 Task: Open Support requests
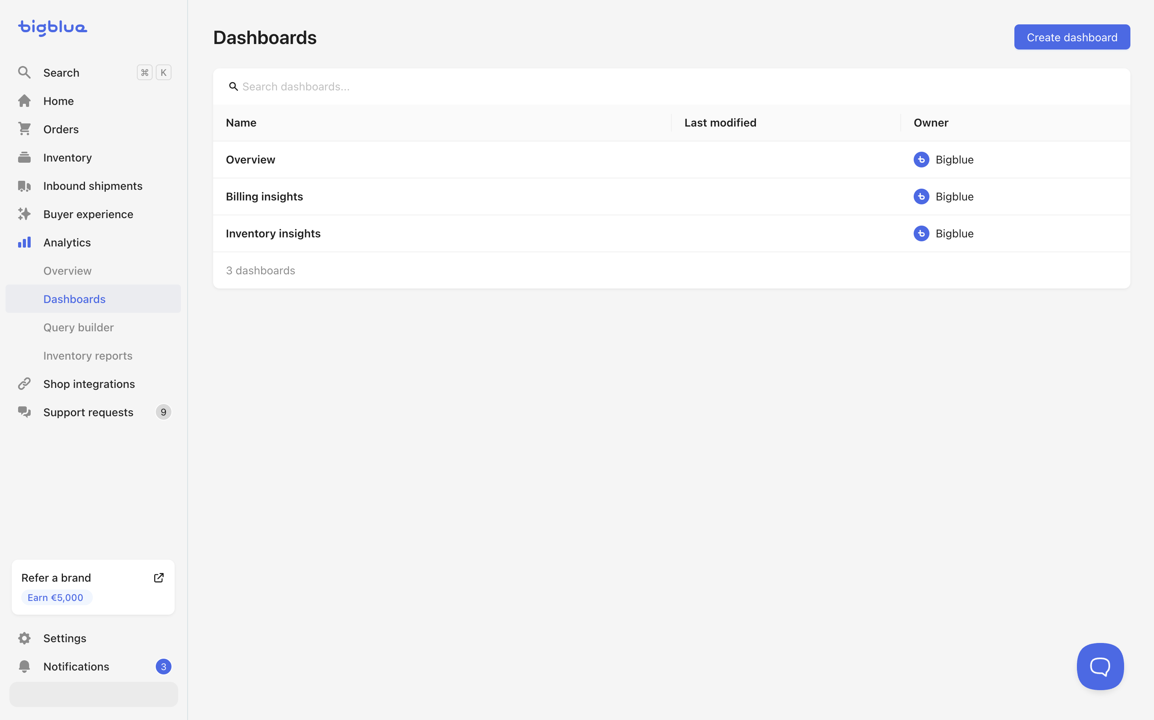[x=93, y=412]
